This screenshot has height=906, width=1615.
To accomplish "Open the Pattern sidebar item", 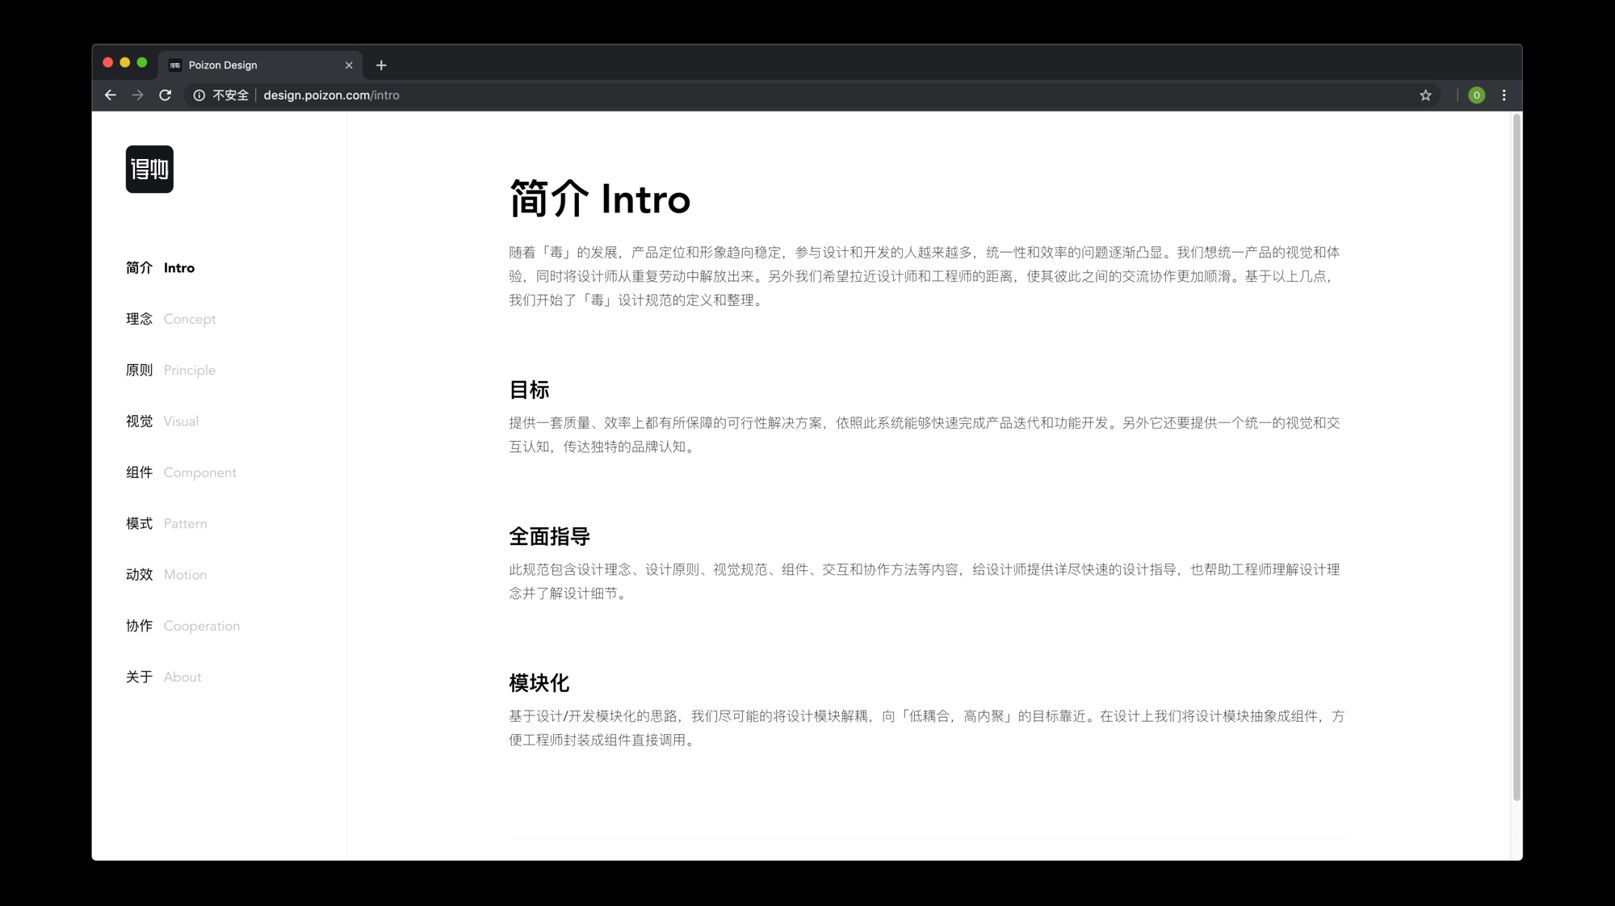I will [x=167, y=523].
